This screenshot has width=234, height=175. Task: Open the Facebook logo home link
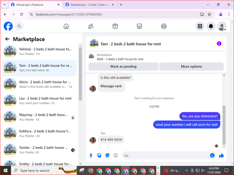[x=8, y=26]
